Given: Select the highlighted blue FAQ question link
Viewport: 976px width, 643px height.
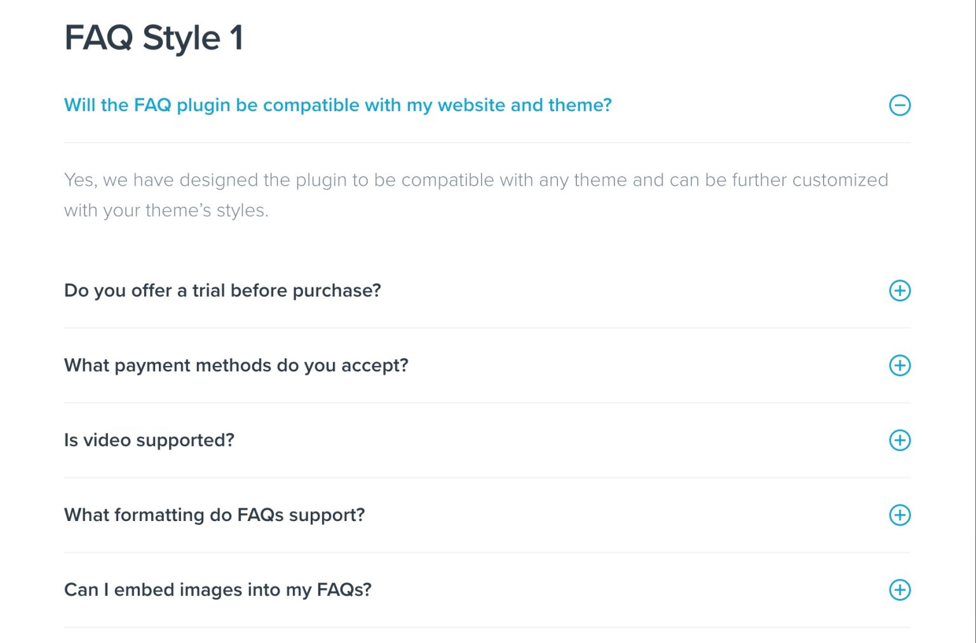Looking at the screenshot, I should (337, 105).
